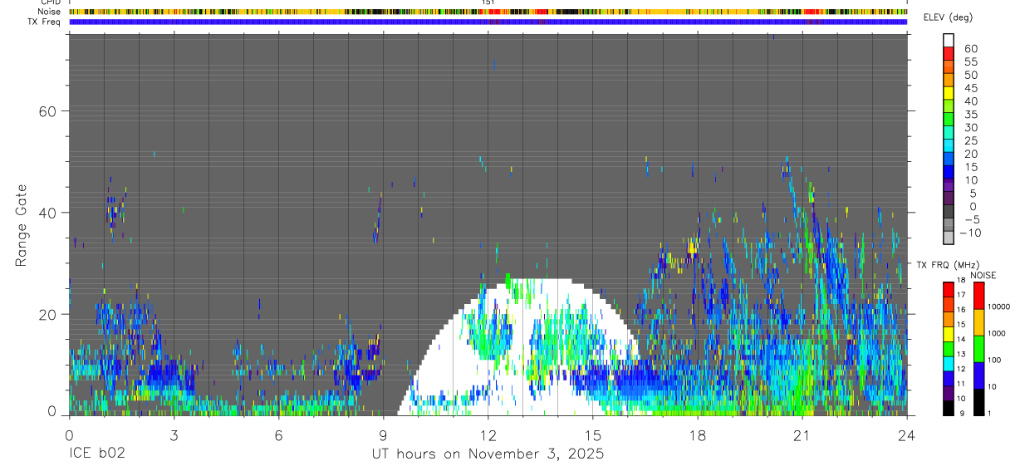The image size is (1020, 471).
Task: Click the NOISE legend title
Action: click(983, 275)
